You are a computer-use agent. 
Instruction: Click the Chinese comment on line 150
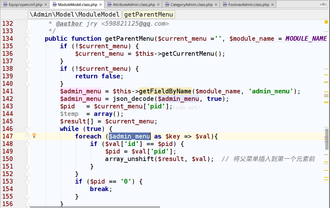(x=268, y=159)
